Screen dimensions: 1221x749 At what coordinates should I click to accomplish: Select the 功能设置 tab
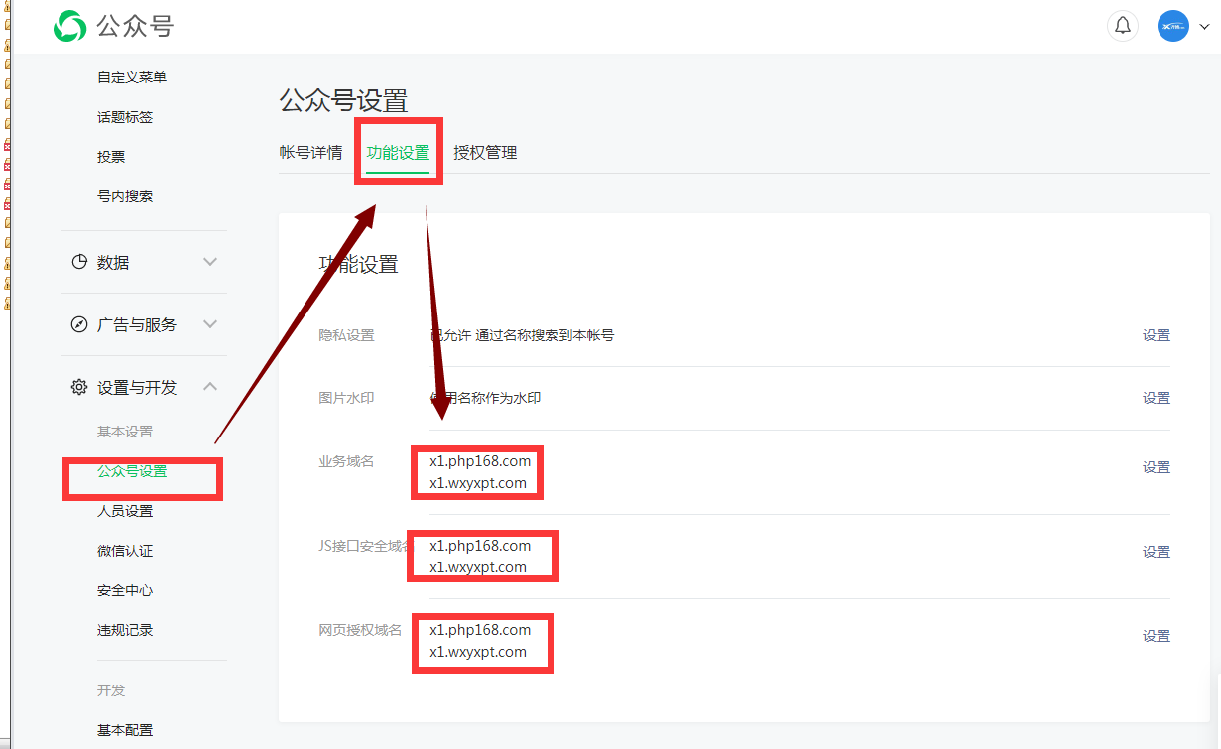point(398,152)
